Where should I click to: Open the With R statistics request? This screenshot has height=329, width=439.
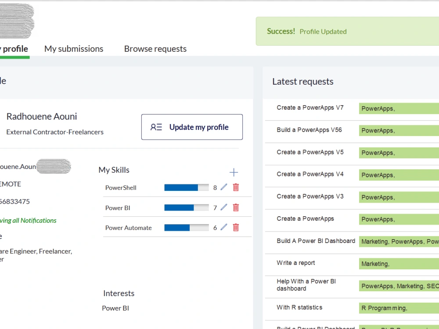(x=299, y=308)
